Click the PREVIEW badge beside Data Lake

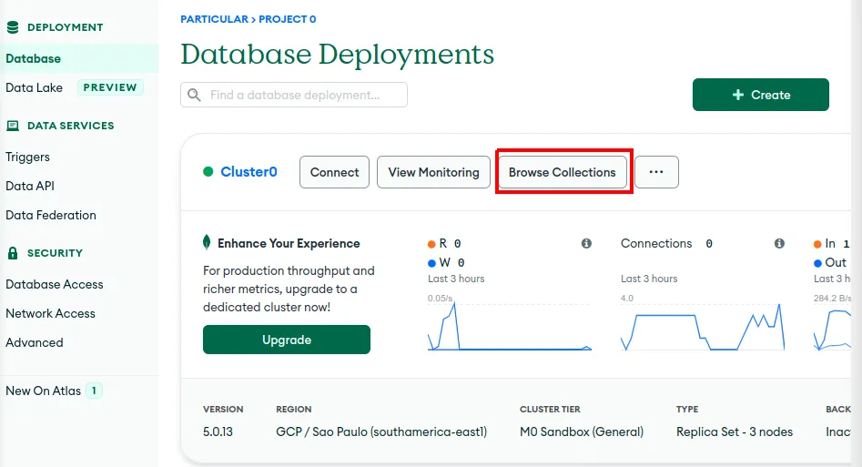110,87
